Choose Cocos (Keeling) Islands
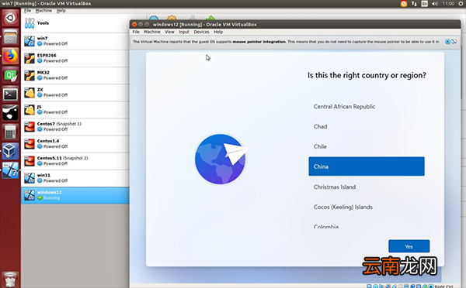The height and width of the screenshot is (288, 466). coord(367,207)
